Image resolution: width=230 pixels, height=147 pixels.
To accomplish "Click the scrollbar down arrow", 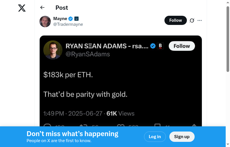I will coord(228,144).
